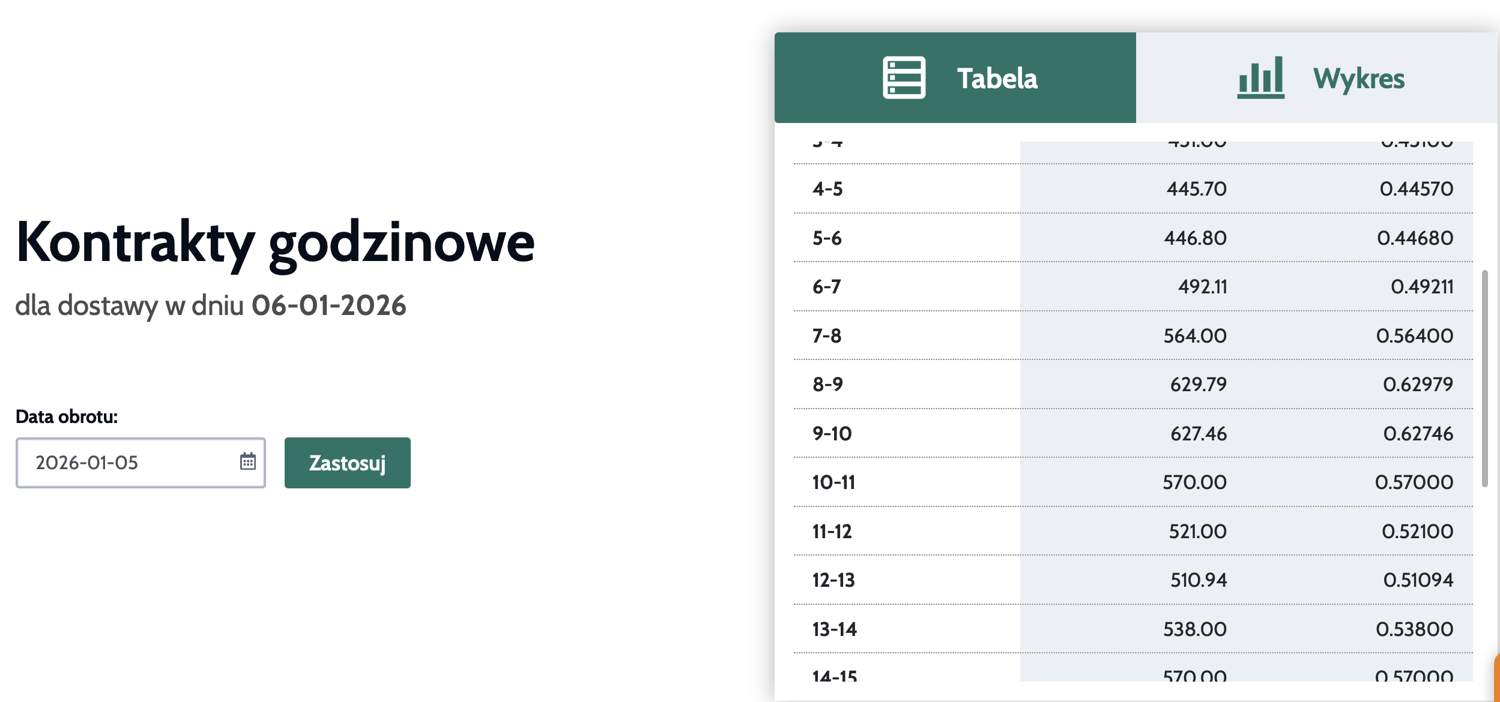The image size is (1500, 702).
Task: Click the 538.00 price cell
Action: [x=1194, y=629]
